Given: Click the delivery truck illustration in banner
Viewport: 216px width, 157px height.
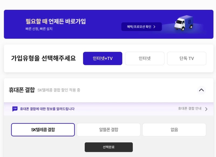Looking at the screenshot, I should coord(184,23).
